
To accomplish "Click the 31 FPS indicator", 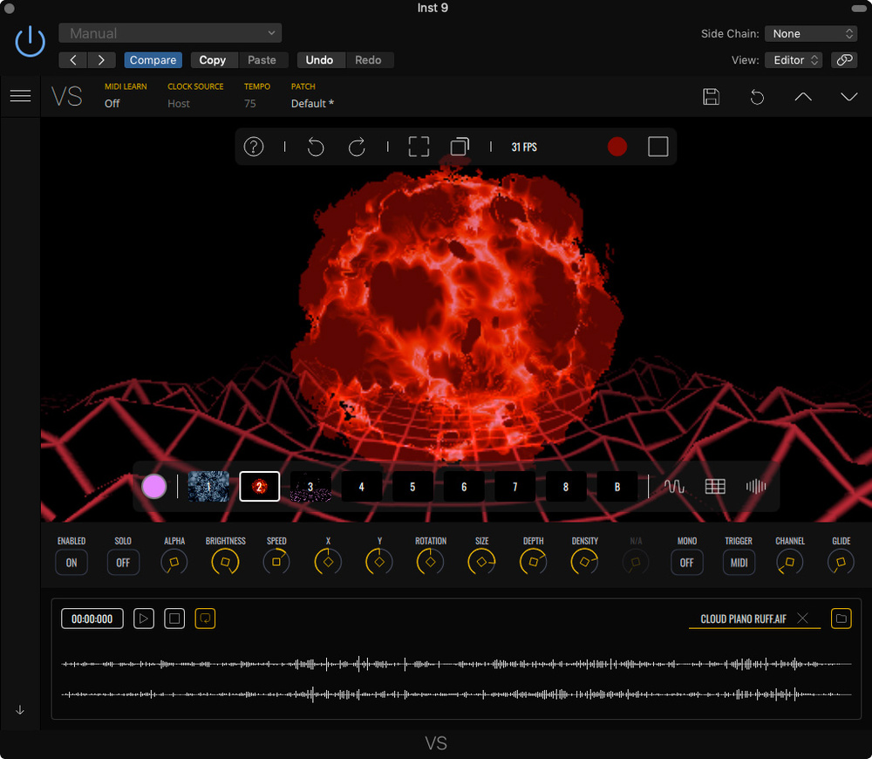I will coord(524,147).
